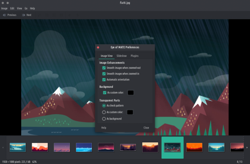The image size is (250, 164).
Task: Go to the Next image
Action: click(x=27, y=15)
